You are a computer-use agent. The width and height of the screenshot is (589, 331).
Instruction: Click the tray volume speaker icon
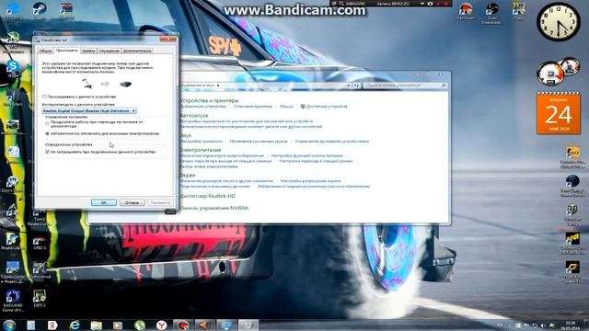pyautogui.click(x=544, y=325)
